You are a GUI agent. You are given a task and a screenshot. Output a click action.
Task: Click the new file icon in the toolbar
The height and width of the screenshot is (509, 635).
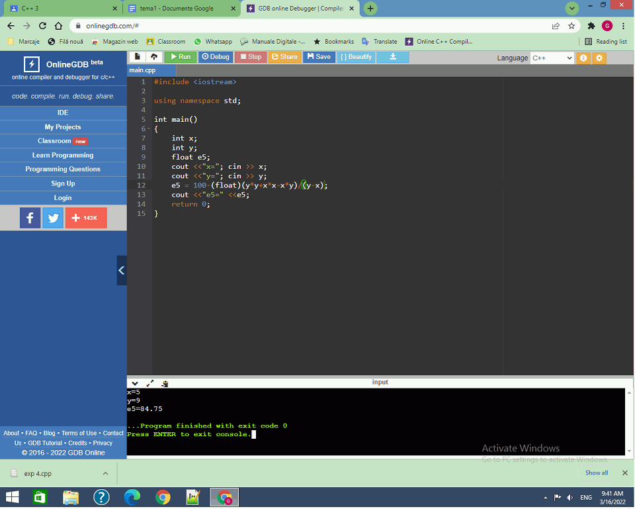[137, 57]
